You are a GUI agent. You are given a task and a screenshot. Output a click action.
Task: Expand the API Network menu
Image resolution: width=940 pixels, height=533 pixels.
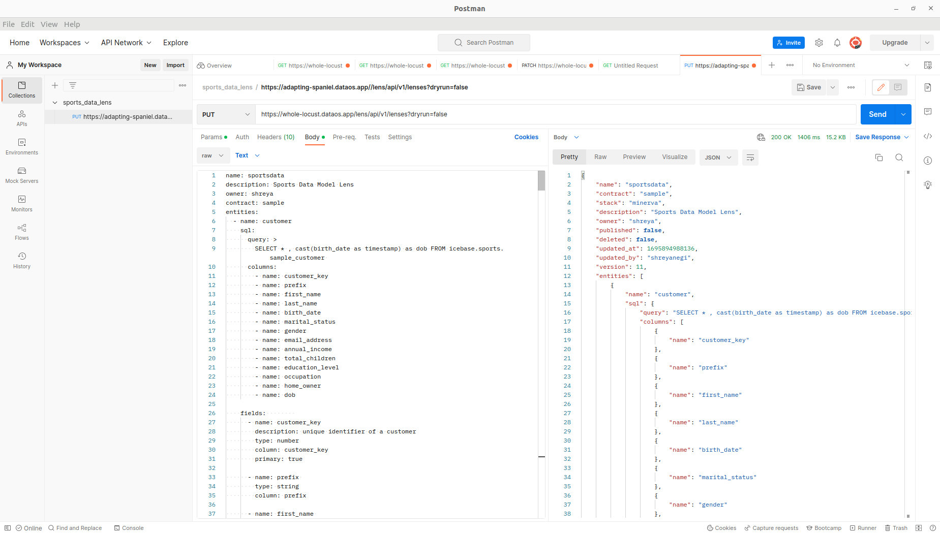pos(126,43)
